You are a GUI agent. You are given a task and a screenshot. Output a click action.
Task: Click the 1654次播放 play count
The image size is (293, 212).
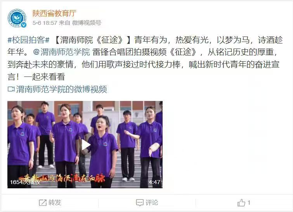point(25,182)
